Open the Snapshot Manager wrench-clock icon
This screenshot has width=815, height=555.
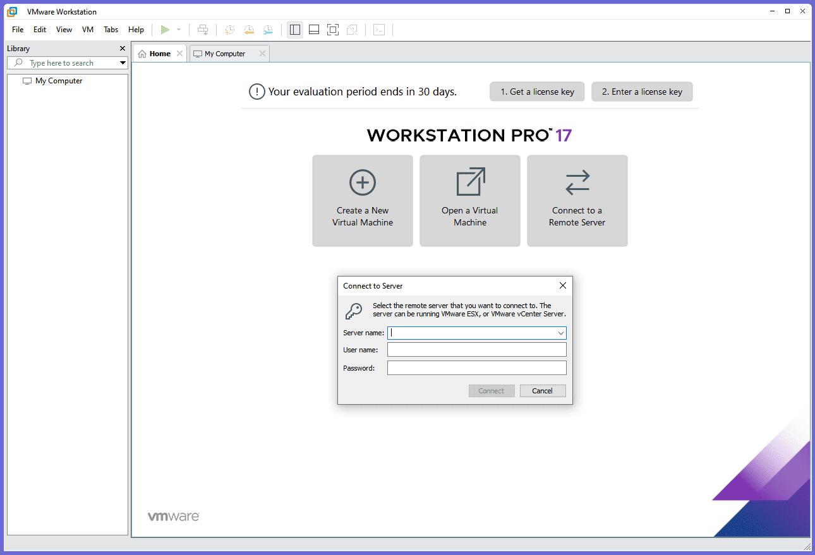click(x=269, y=30)
